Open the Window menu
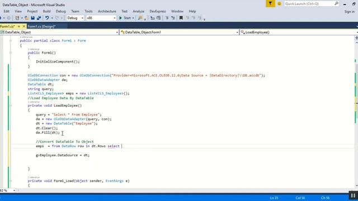The width and height of the screenshot is (358, 201). 177,11
